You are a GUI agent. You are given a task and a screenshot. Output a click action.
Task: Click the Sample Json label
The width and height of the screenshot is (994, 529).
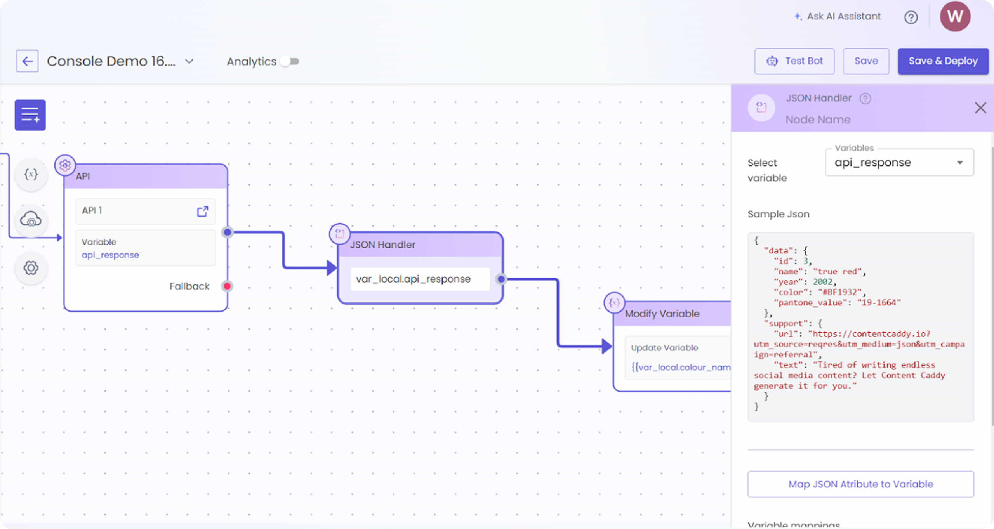tap(779, 214)
